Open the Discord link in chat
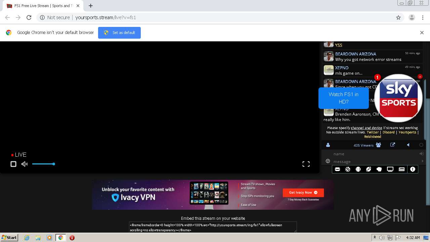 click(x=389, y=132)
